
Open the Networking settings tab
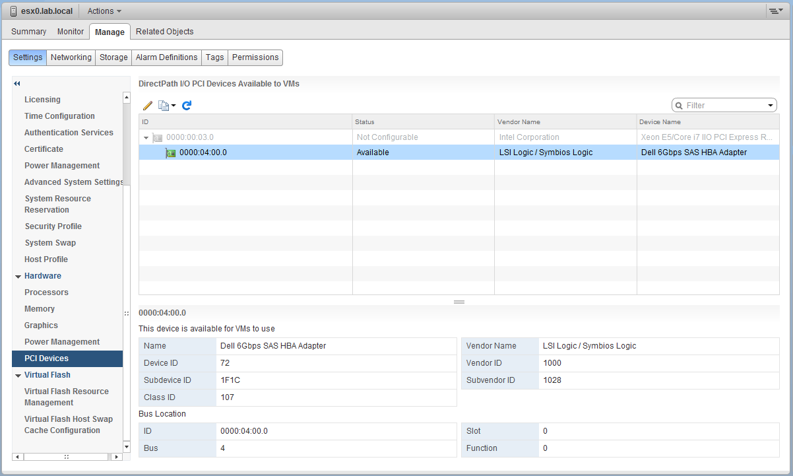[71, 57]
